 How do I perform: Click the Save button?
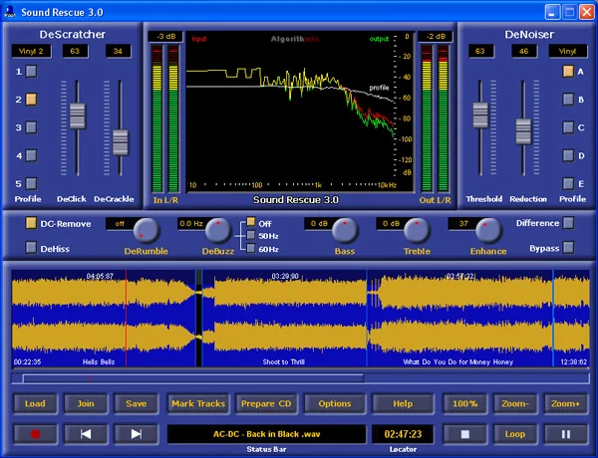pyautogui.click(x=137, y=403)
